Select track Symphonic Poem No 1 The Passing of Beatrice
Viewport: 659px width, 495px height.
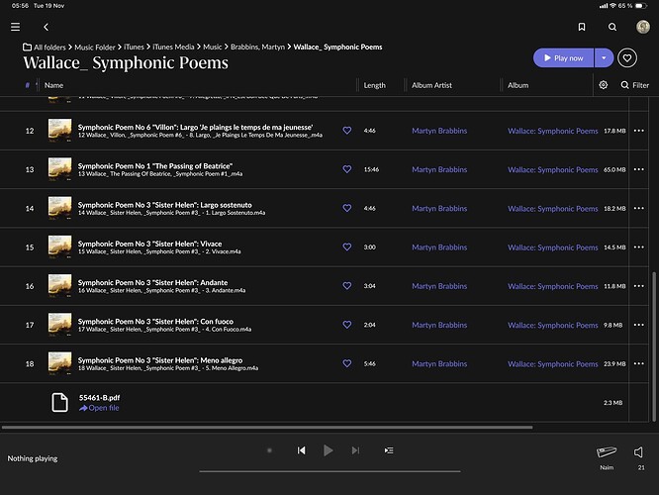(x=154, y=165)
